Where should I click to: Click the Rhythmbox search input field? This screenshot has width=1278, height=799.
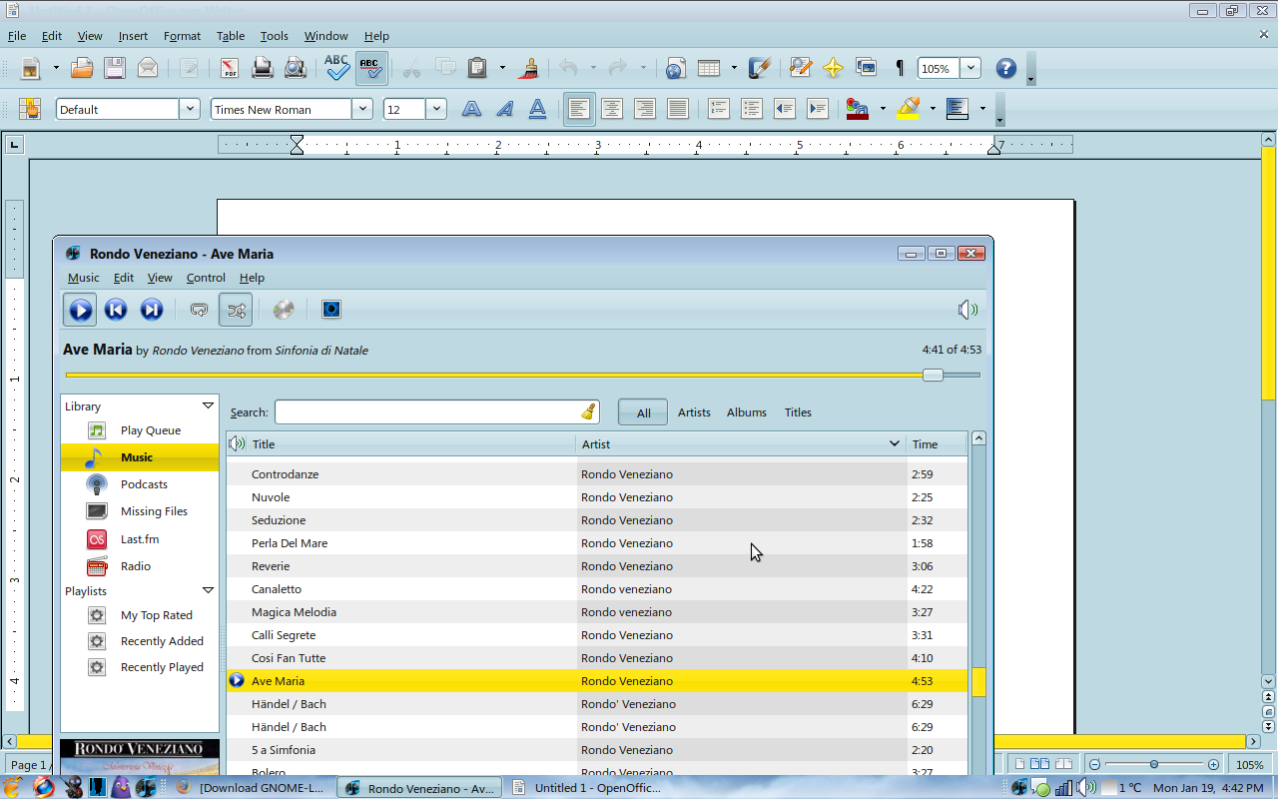[x=427, y=412]
